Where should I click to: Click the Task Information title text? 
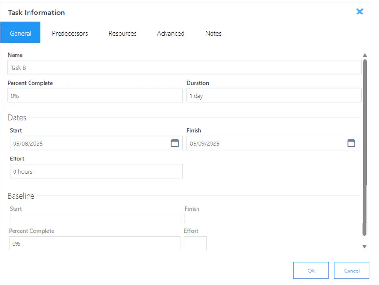pyautogui.click(x=36, y=12)
